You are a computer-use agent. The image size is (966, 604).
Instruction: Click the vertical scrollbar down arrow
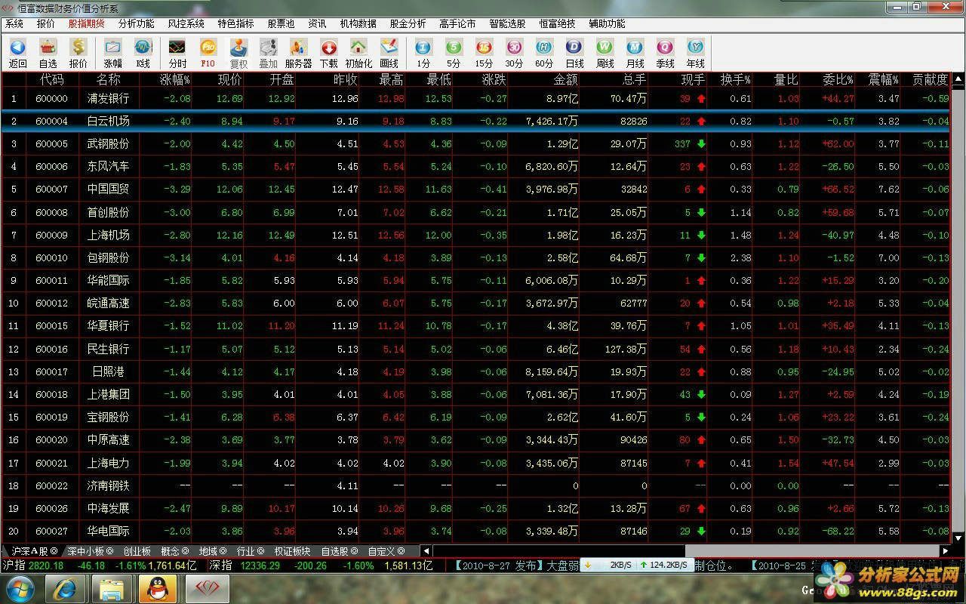coord(958,539)
